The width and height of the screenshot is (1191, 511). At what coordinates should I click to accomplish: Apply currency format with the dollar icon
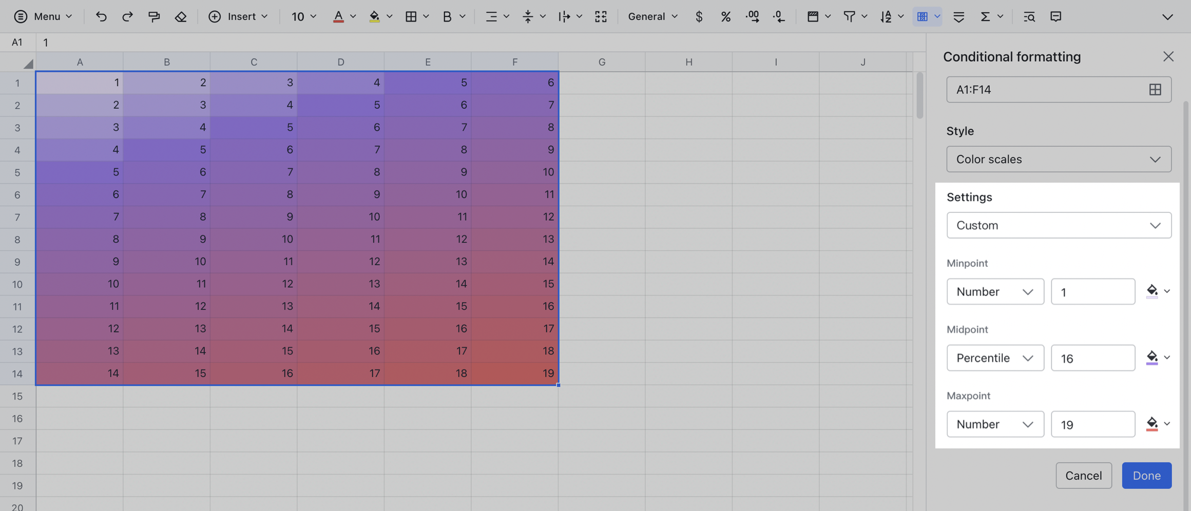(x=699, y=16)
